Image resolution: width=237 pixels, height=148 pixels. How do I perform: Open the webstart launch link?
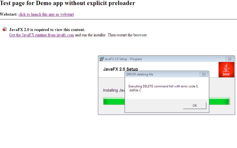46,14
